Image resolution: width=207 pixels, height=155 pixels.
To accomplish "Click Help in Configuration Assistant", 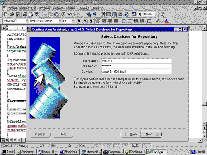I will [63, 134].
